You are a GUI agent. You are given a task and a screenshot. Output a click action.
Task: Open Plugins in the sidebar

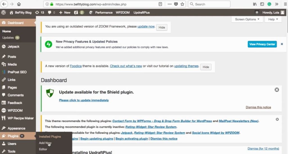(x=18, y=136)
